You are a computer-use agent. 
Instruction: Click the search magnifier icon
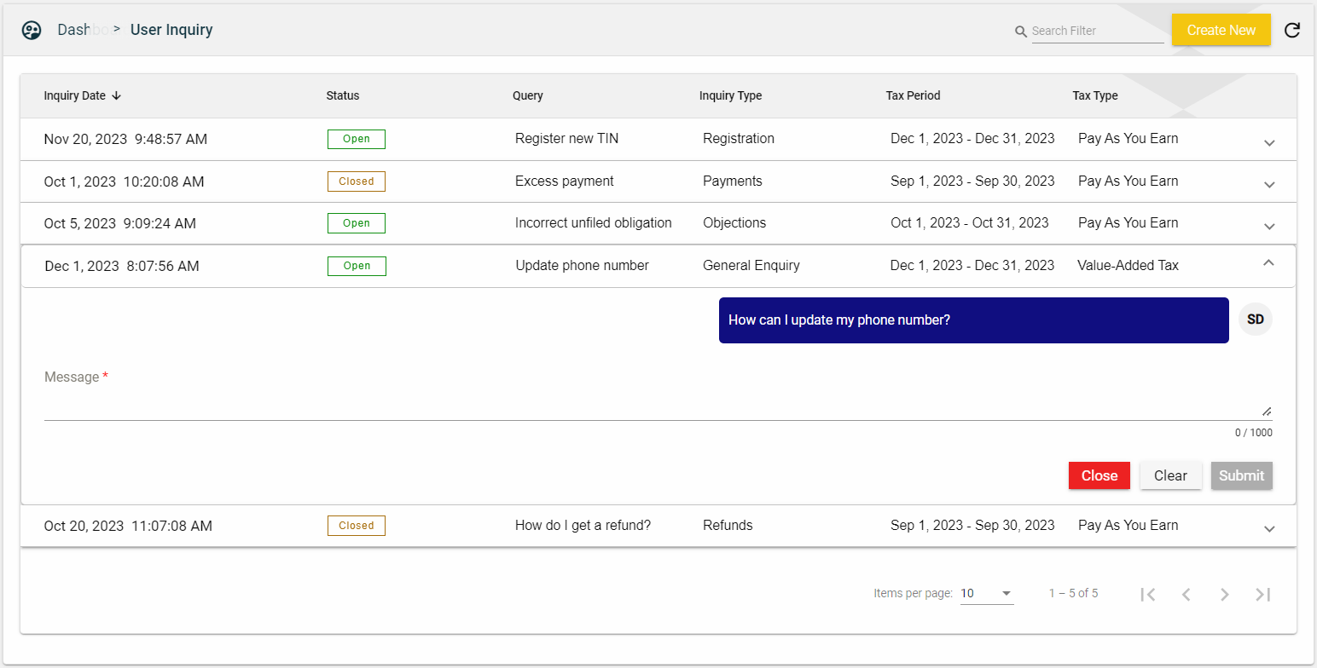coord(1020,32)
